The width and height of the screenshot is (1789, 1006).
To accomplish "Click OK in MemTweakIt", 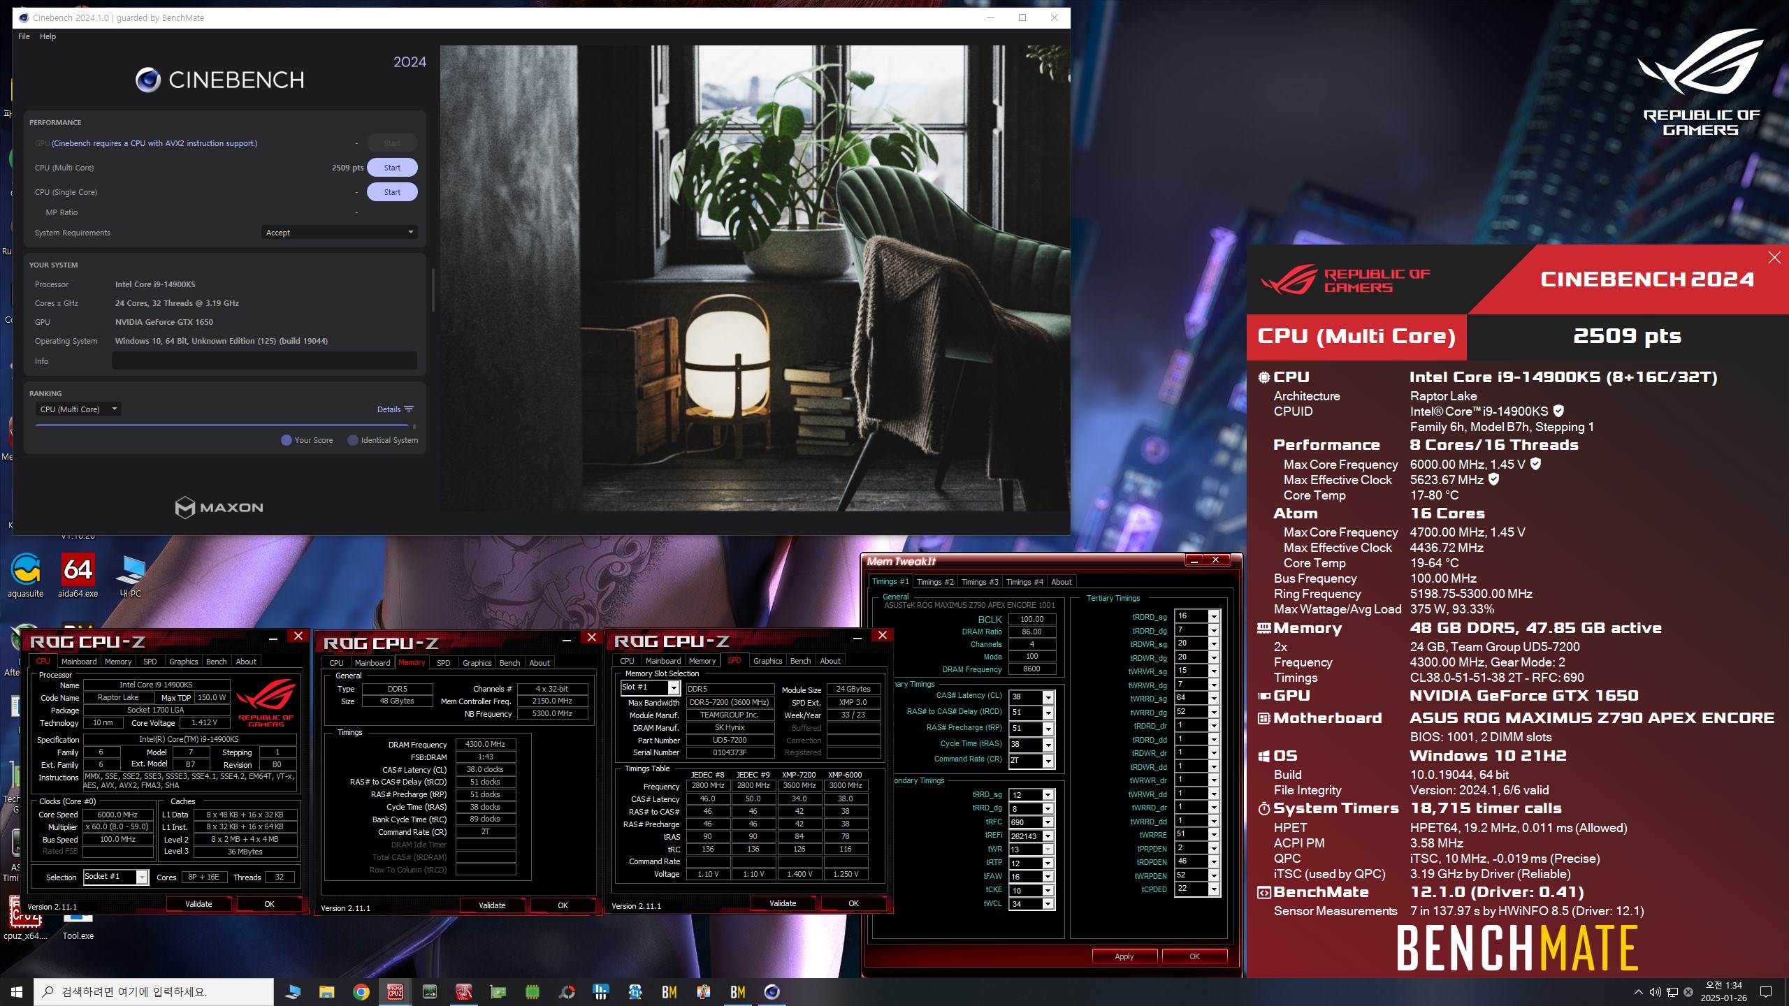I will [1194, 956].
